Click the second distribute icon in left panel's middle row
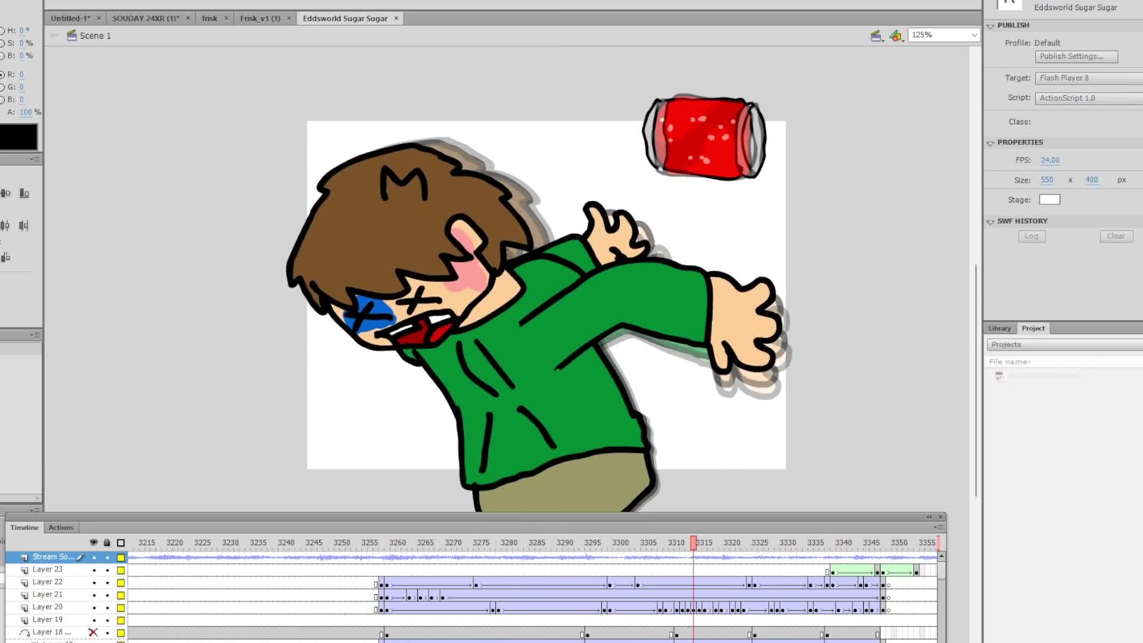 24,225
